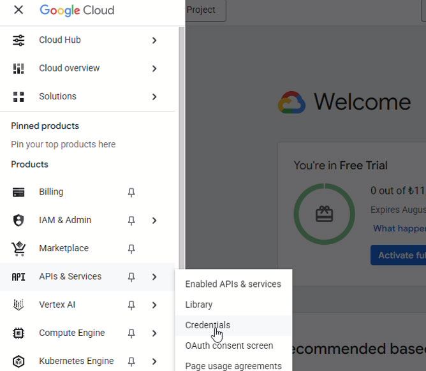Click the APIs & Services API icon
The image size is (426, 371).
point(18,277)
